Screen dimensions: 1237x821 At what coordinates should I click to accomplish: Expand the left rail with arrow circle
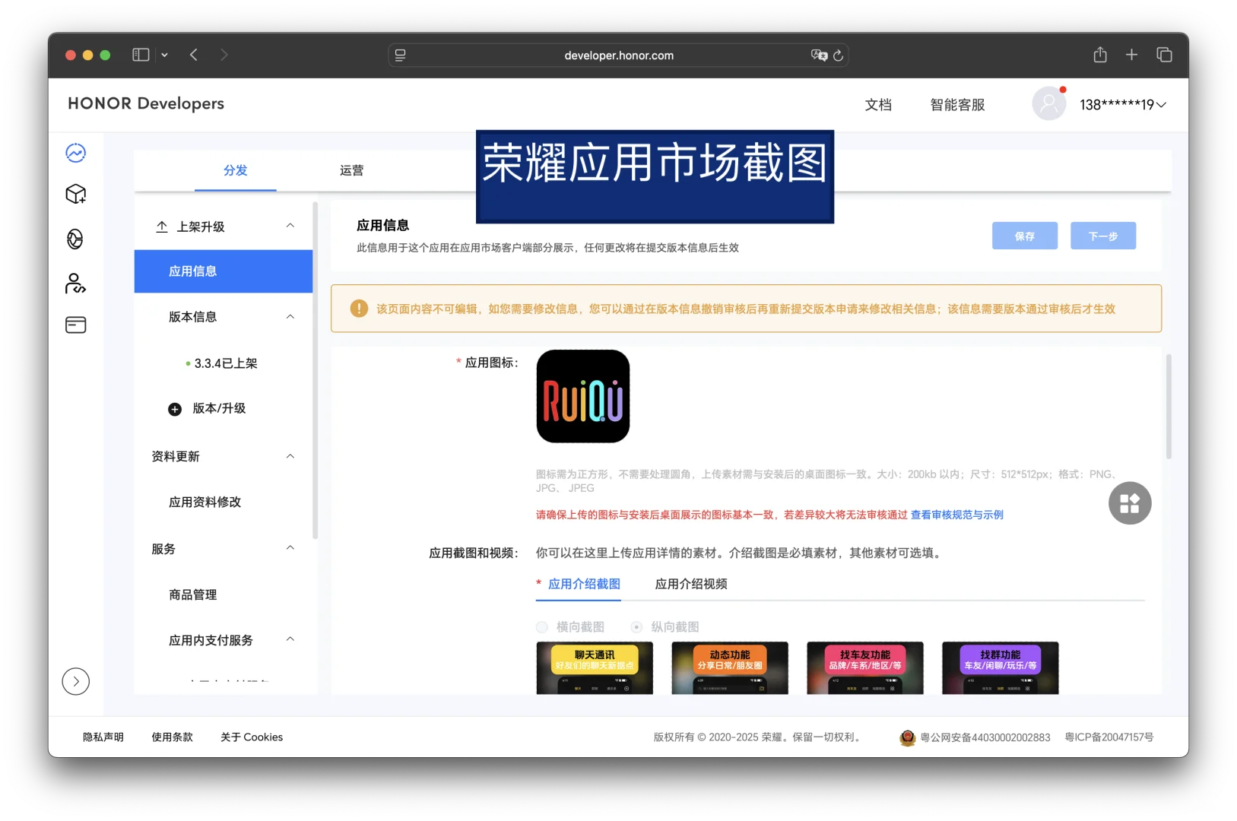[x=76, y=681]
